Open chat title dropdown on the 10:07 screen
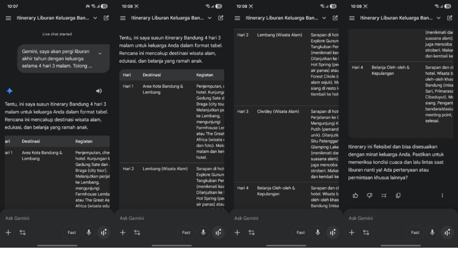The image size is (458, 257). tap(95, 18)
